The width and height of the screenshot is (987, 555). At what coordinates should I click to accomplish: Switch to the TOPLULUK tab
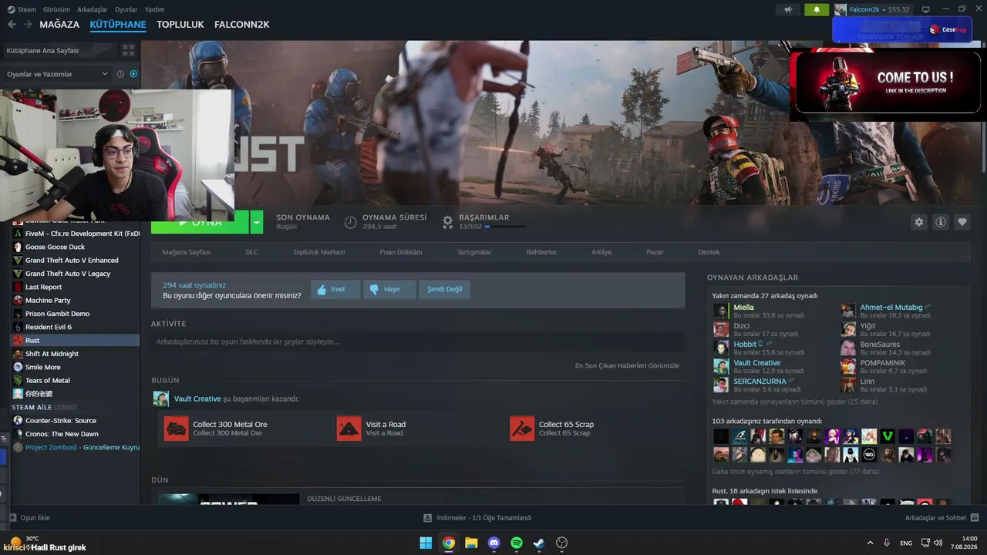pos(180,25)
